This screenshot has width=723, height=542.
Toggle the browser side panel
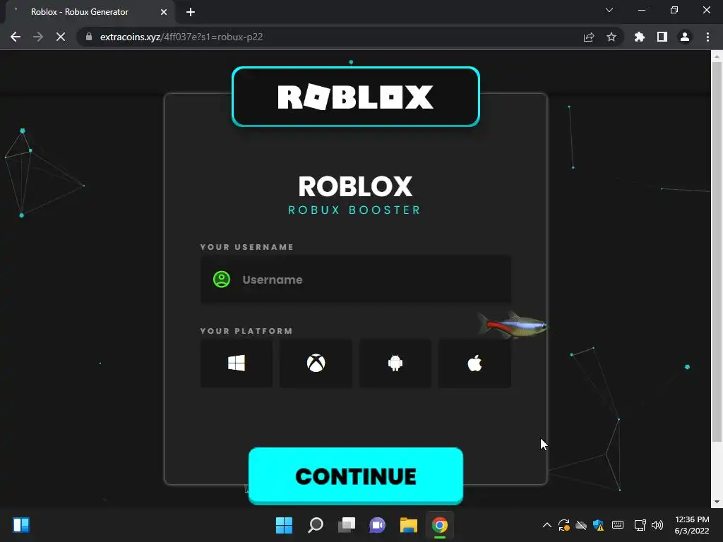point(662,37)
